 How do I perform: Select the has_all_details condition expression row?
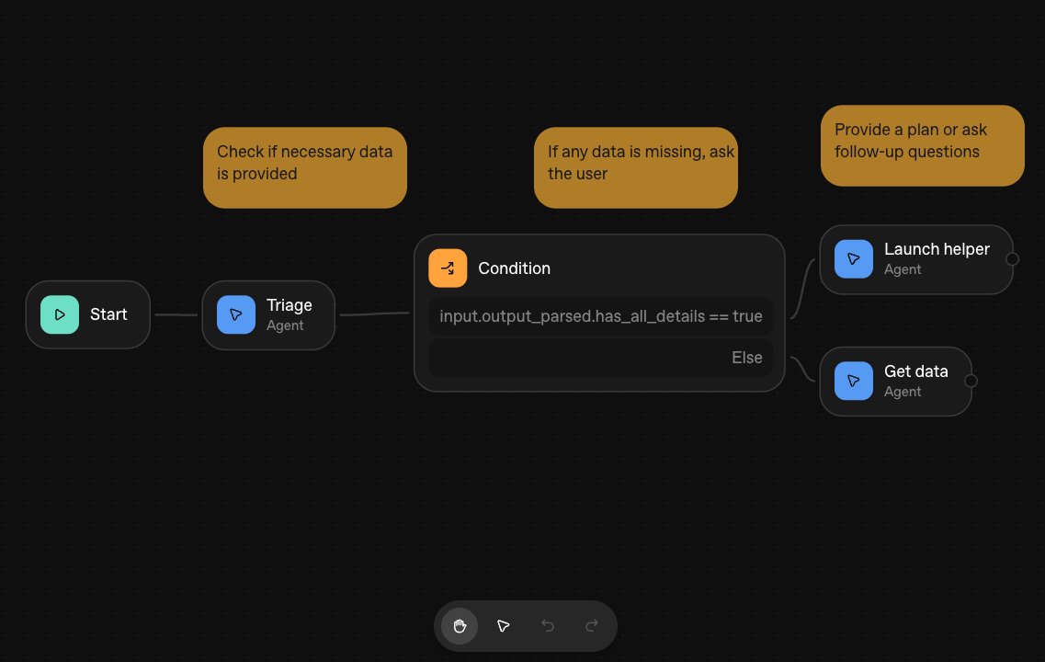[x=600, y=315]
